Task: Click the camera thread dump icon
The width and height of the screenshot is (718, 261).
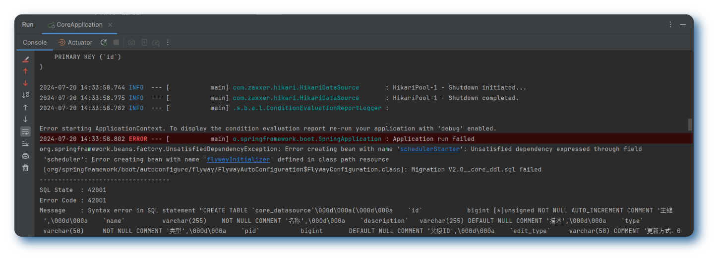Action: pos(131,43)
